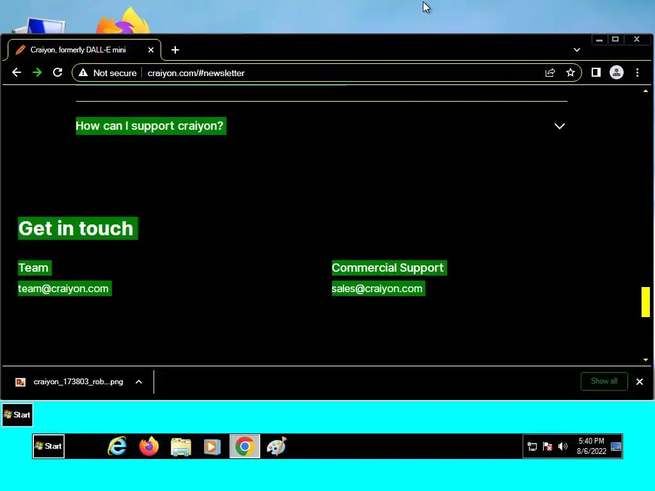Click the Get in touch heading

[77, 228]
